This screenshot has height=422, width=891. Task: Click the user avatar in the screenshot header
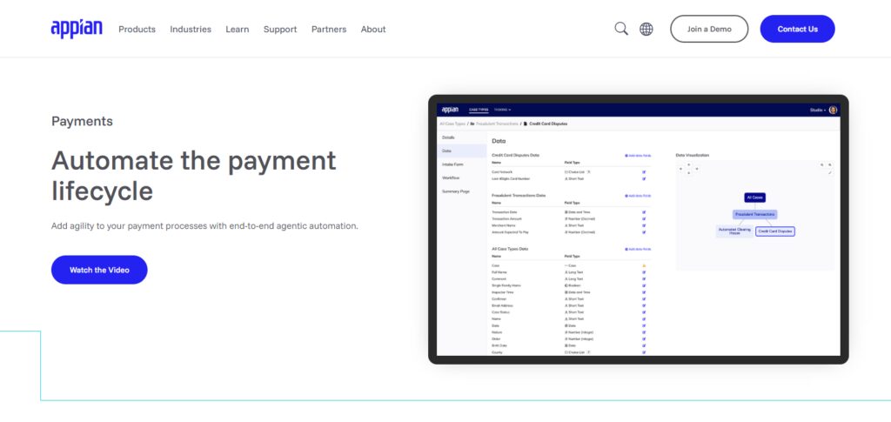[833, 111]
